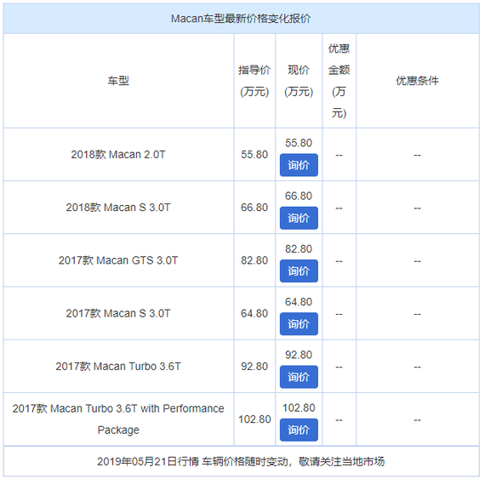The height and width of the screenshot is (479, 485).
Task: Click current price 64.80 above 询价 button
Action: (299, 301)
